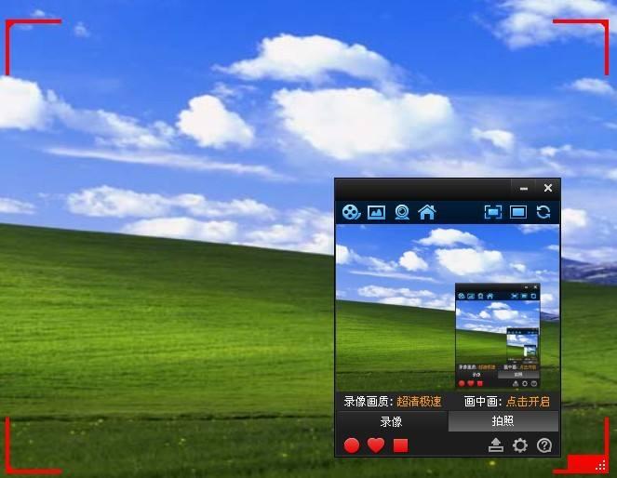Click the red resize handle of capture region
Viewport: 617px width, 478px height.
588,463
